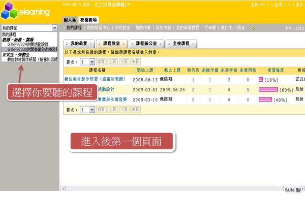Screen dimensions: 305x201
Task: Click 首頁 button below the course table
Action: tap(101, 110)
